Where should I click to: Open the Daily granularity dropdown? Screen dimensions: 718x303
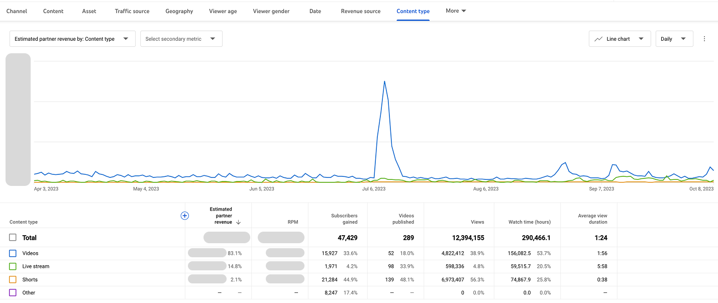point(674,38)
